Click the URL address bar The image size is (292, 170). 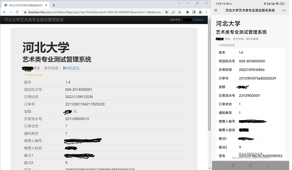click(x=95, y=12)
